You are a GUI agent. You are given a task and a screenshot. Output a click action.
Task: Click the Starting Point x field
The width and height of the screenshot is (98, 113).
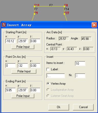click(x=10, y=41)
